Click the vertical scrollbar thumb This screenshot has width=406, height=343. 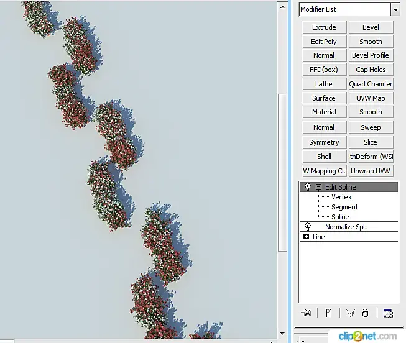282,173
